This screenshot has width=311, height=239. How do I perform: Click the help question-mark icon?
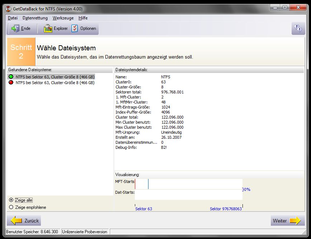[x=298, y=28]
